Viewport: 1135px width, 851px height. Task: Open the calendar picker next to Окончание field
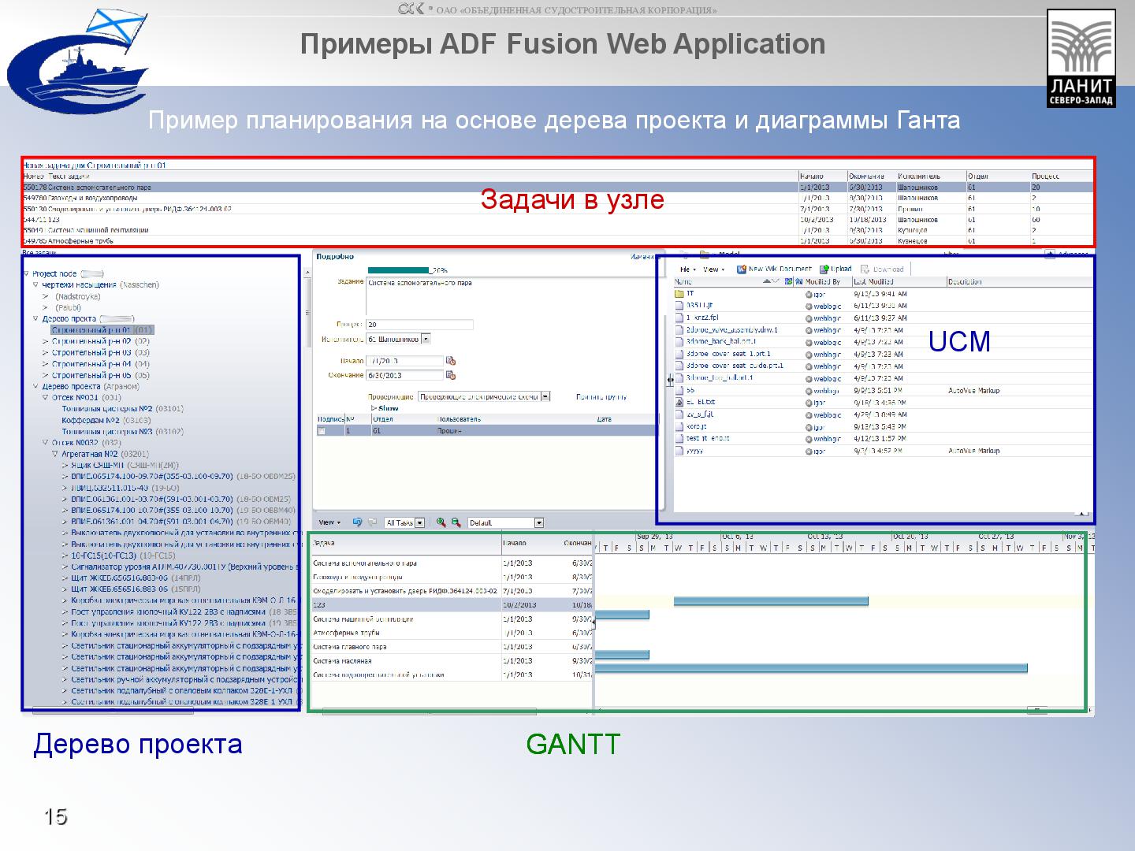pos(452,375)
